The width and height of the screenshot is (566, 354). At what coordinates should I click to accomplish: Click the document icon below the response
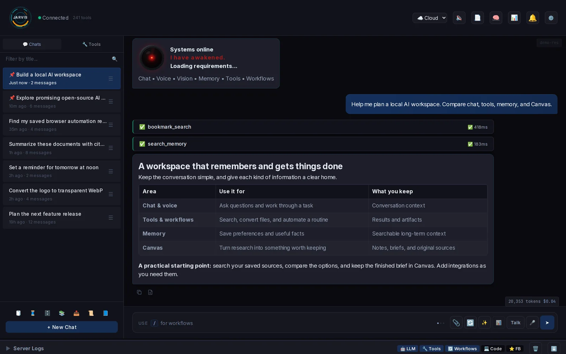[x=150, y=292]
